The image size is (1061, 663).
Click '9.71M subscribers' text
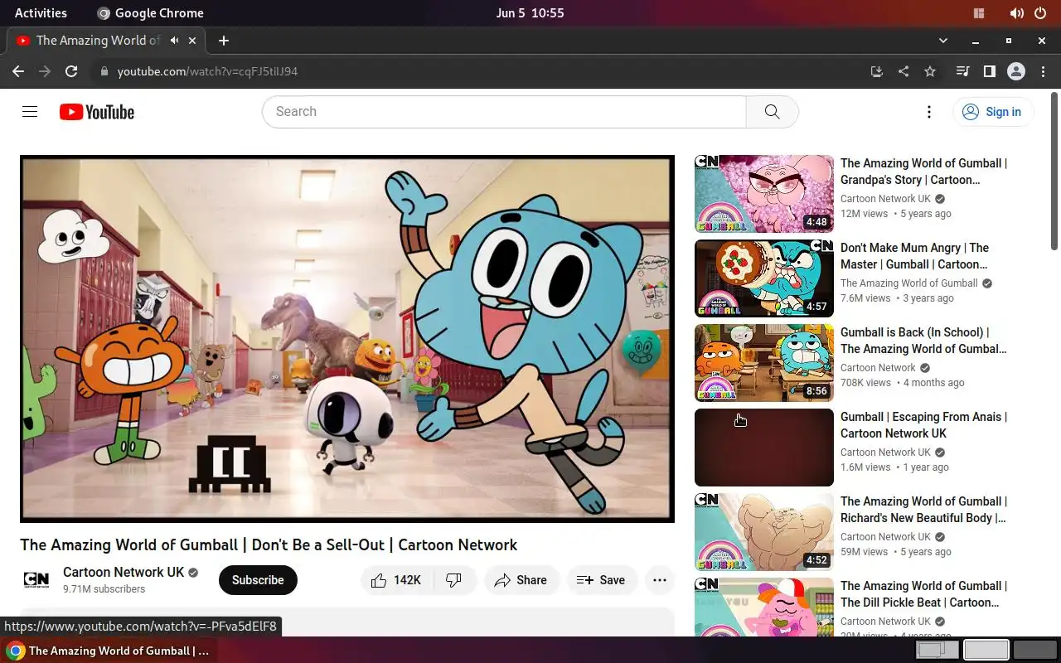coord(104,589)
